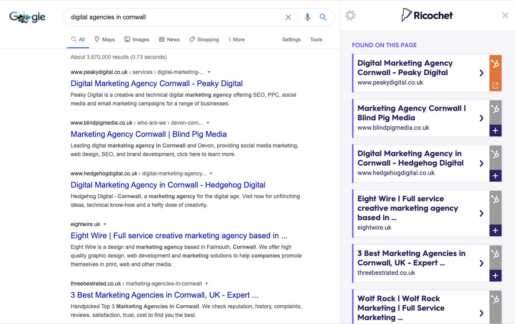Click the blue search magnifier button
This screenshot has height=324, width=515.
coord(323,17)
